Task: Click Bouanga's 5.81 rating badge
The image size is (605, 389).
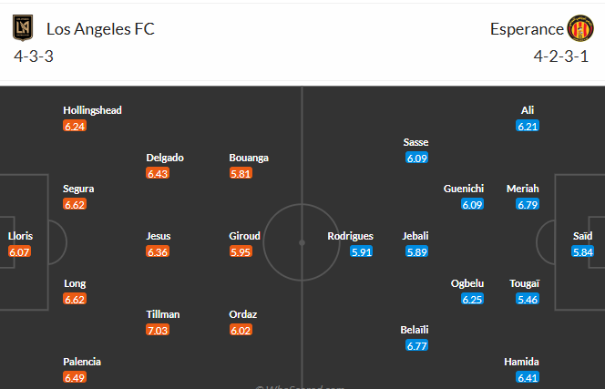Action: [x=241, y=173]
